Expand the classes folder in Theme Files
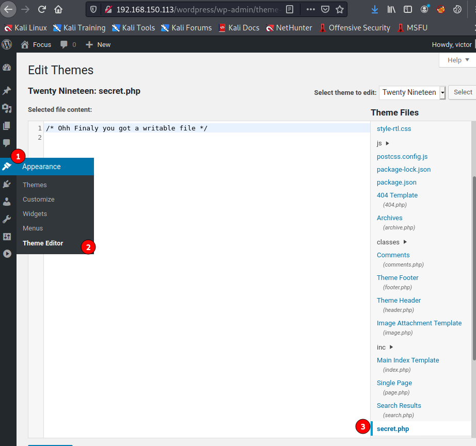 392,242
